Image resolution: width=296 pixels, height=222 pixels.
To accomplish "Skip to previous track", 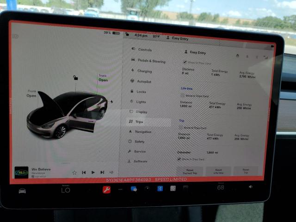I will [84, 173].
